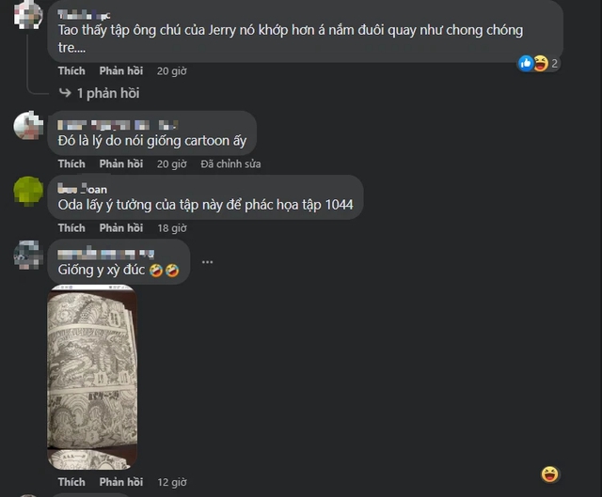Open the manga page photo thumbnail
This screenshot has width=602, height=497.
92,377
